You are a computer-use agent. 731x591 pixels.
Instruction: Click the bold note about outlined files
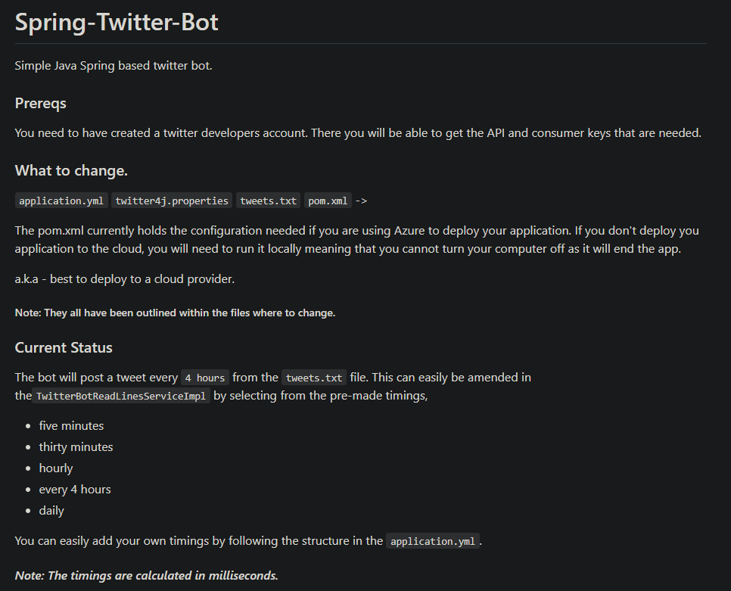(175, 313)
